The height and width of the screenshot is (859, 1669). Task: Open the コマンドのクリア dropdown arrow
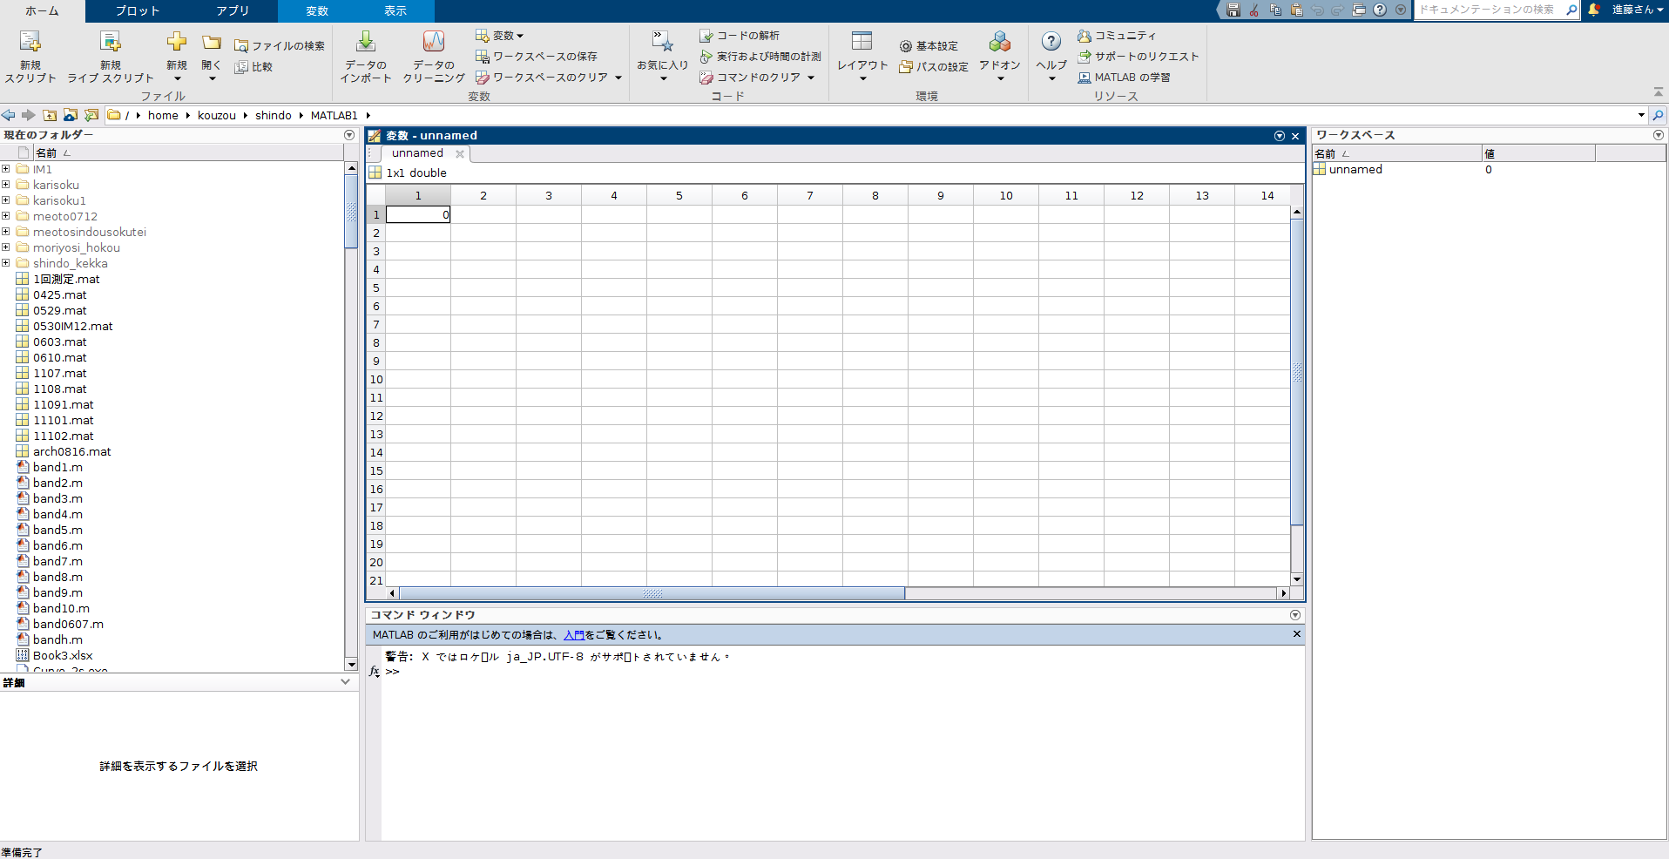pyautogui.click(x=811, y=78)
